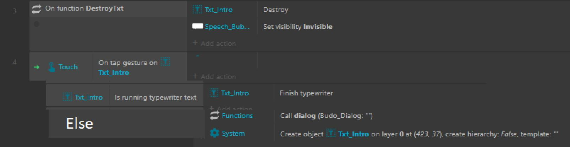
Task: Click the green trigger arrow icon on event 4
Action: [x=37, y=67]
